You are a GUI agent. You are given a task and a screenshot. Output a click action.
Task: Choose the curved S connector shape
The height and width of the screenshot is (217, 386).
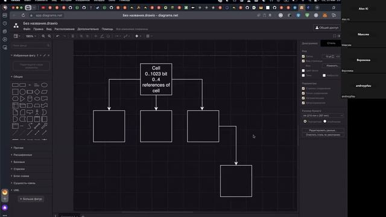[30, 126]
